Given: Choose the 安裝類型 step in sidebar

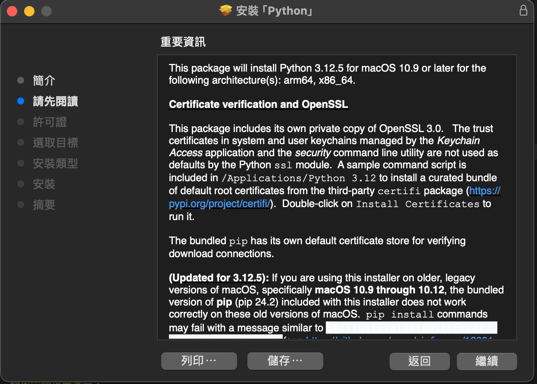Looking at the screenshot, I should [55, 164].
